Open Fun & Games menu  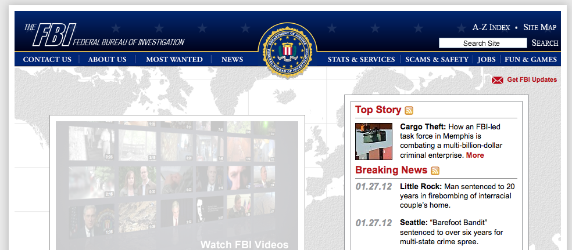pos(531,59)
